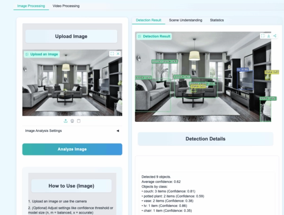The width and height of the screenshot is (284, 215).
Task: Open the Scene Understanding tab
Action: click(x=186, y=20)
